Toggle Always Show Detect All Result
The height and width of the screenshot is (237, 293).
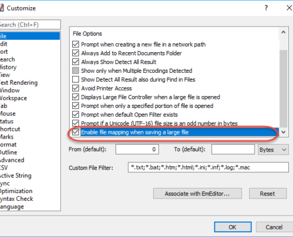coord(76,62)
